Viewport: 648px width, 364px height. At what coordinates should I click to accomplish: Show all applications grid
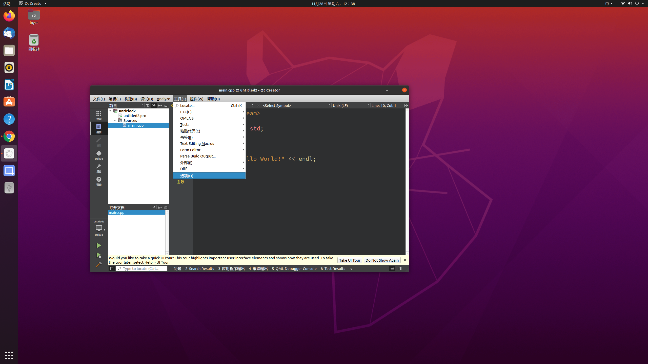click(x=9, y=355)
